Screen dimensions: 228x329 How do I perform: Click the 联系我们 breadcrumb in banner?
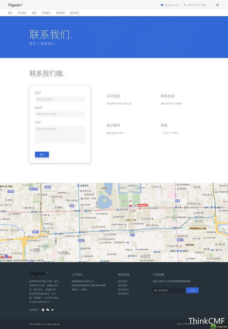[x=47, y=44]
